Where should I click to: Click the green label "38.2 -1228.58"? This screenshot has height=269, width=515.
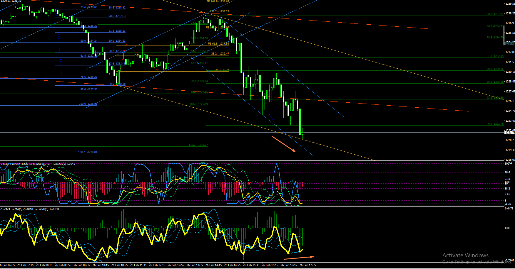coord(495,82)
